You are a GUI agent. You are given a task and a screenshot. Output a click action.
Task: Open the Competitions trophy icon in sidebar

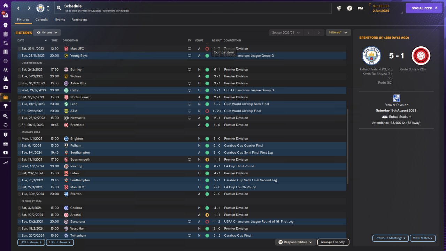point(5,106)
